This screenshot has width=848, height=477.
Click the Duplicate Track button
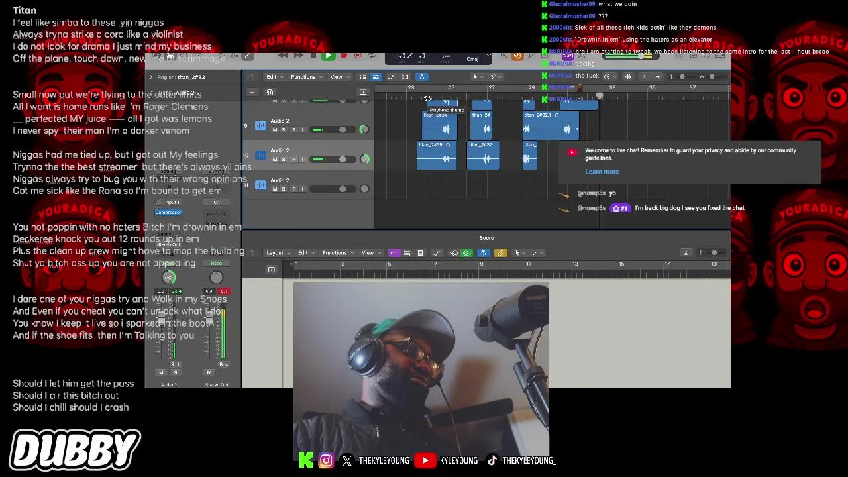point(270,92)
